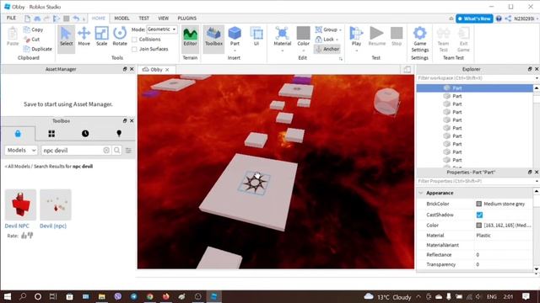Collapse the Appearance properties section
The height and width of the screenshot is (303, 540).
click(x=420, y=193)
